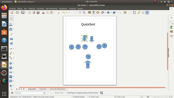This screenshot has height=98, width=174.
Task: Select the Callouts speech bubble tool
Action: (11, 81)
